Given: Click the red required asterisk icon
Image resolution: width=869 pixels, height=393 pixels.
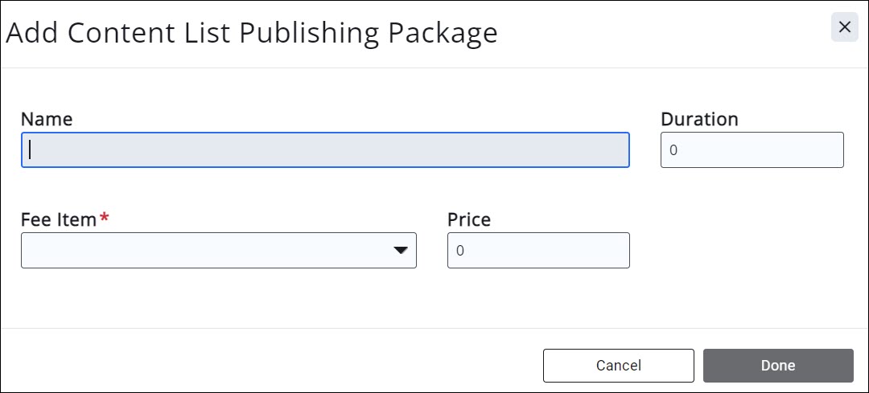Looking at the screenshot, I should [104, 218].
